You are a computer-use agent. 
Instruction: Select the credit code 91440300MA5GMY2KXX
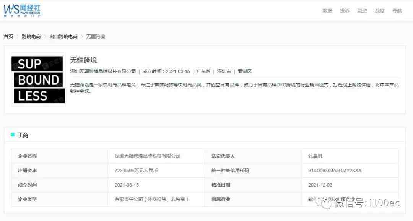pyautogui.click(x=335, y=171)
